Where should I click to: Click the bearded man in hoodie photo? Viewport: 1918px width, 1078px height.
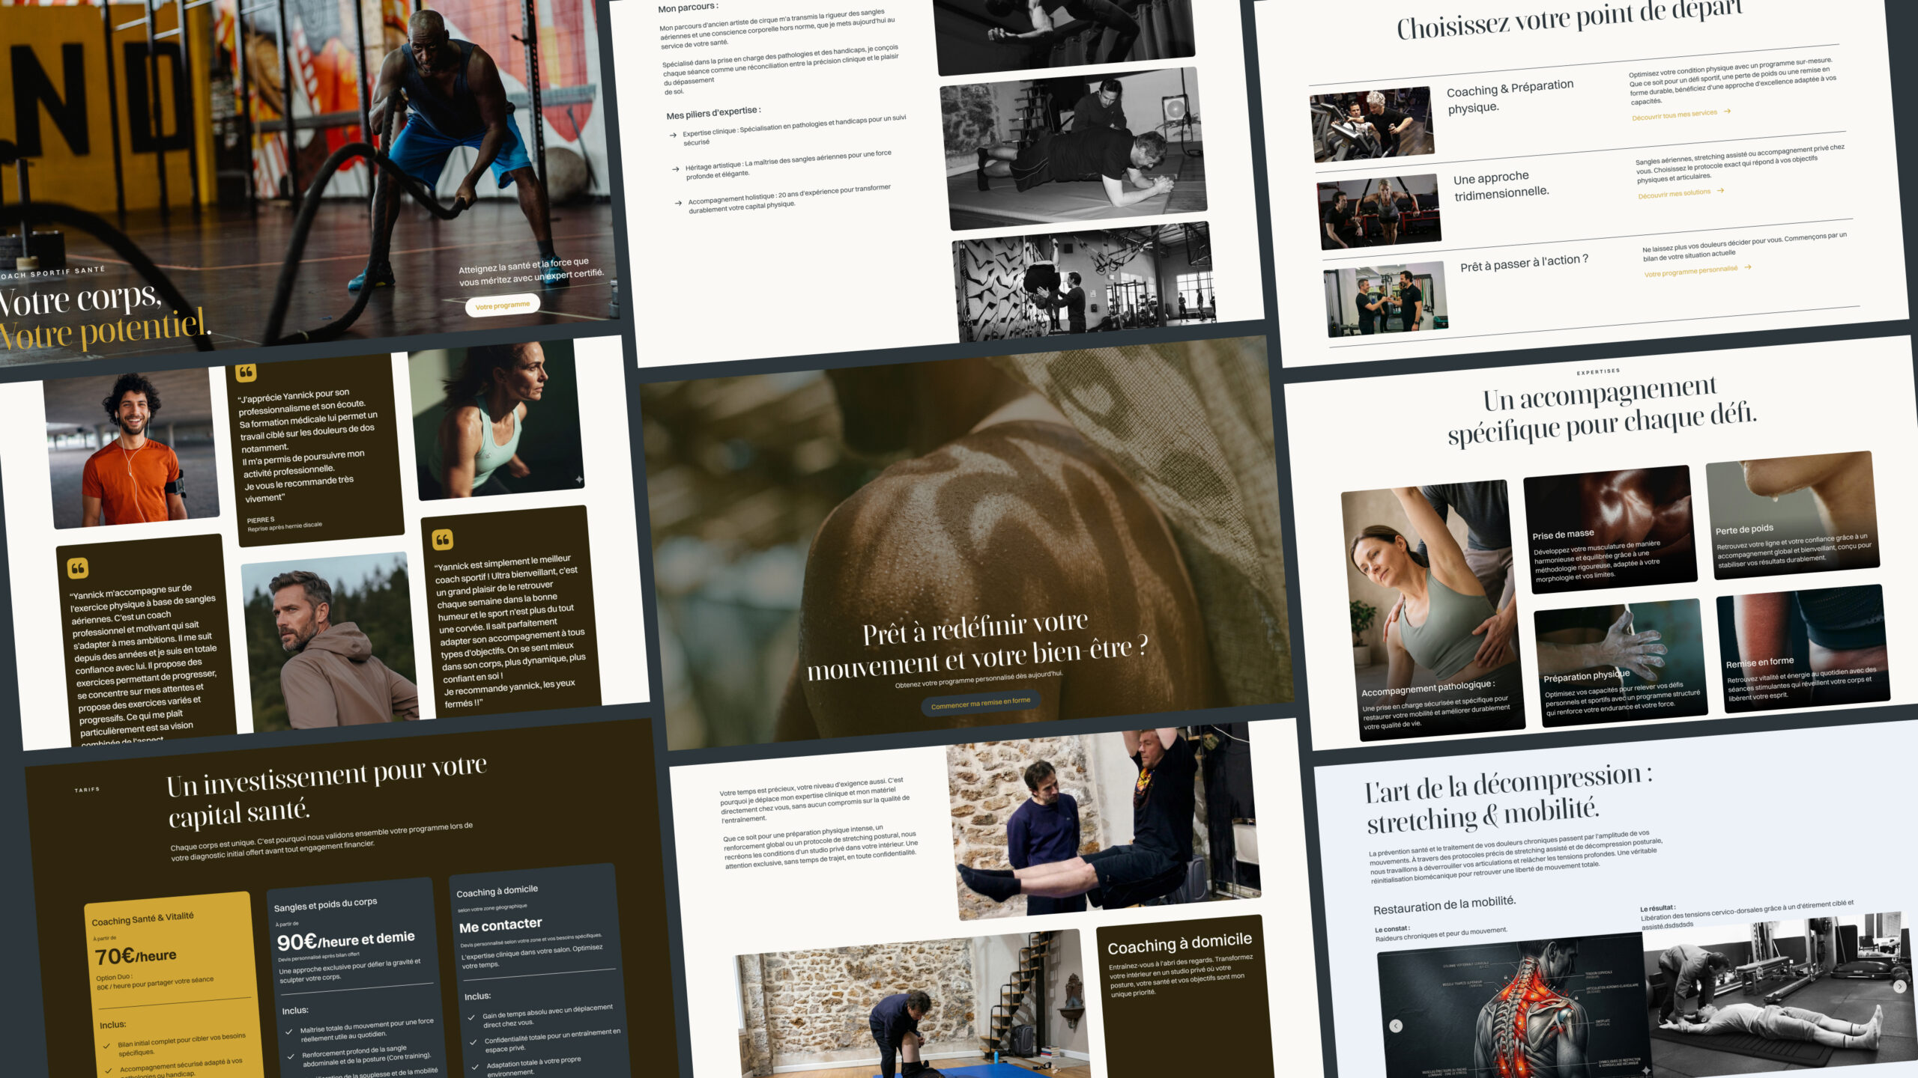(x=330, y=641)
